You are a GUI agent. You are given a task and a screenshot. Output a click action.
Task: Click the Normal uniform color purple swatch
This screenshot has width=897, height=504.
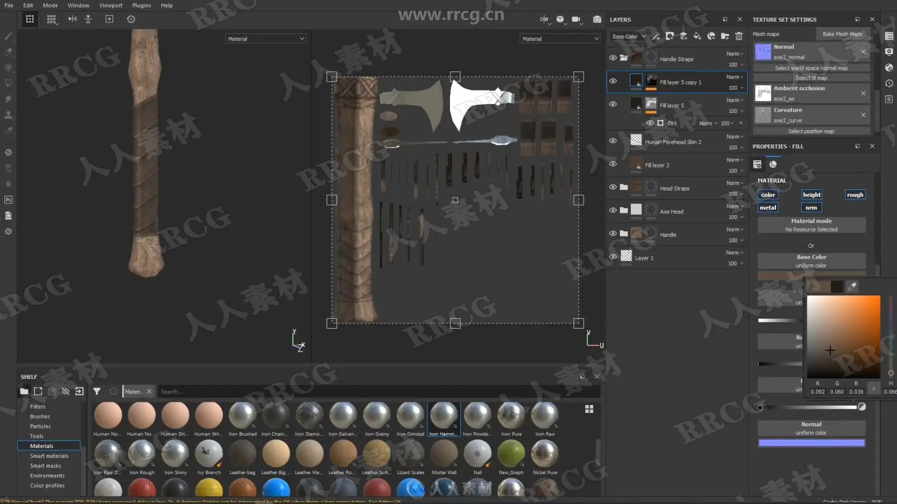811,443
